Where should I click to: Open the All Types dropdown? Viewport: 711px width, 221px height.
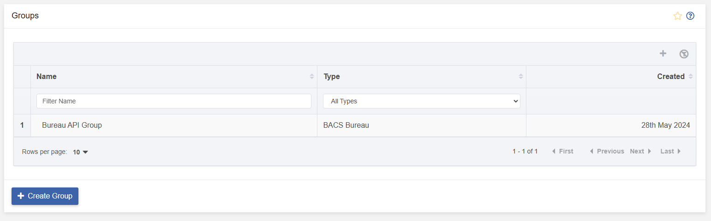(x=422, y=101)
